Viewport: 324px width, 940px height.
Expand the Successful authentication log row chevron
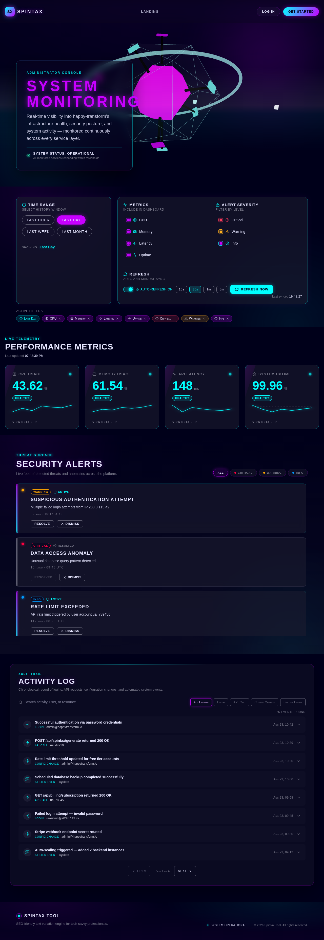pos(299,725)
